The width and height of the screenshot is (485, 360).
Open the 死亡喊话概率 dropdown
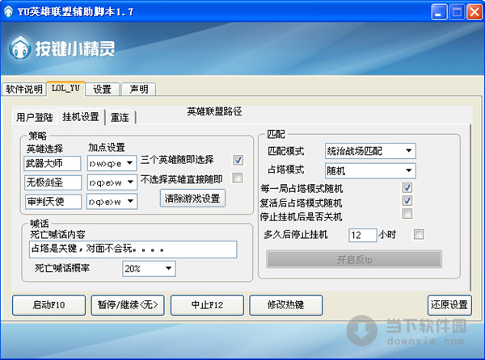tap(149, 269)
